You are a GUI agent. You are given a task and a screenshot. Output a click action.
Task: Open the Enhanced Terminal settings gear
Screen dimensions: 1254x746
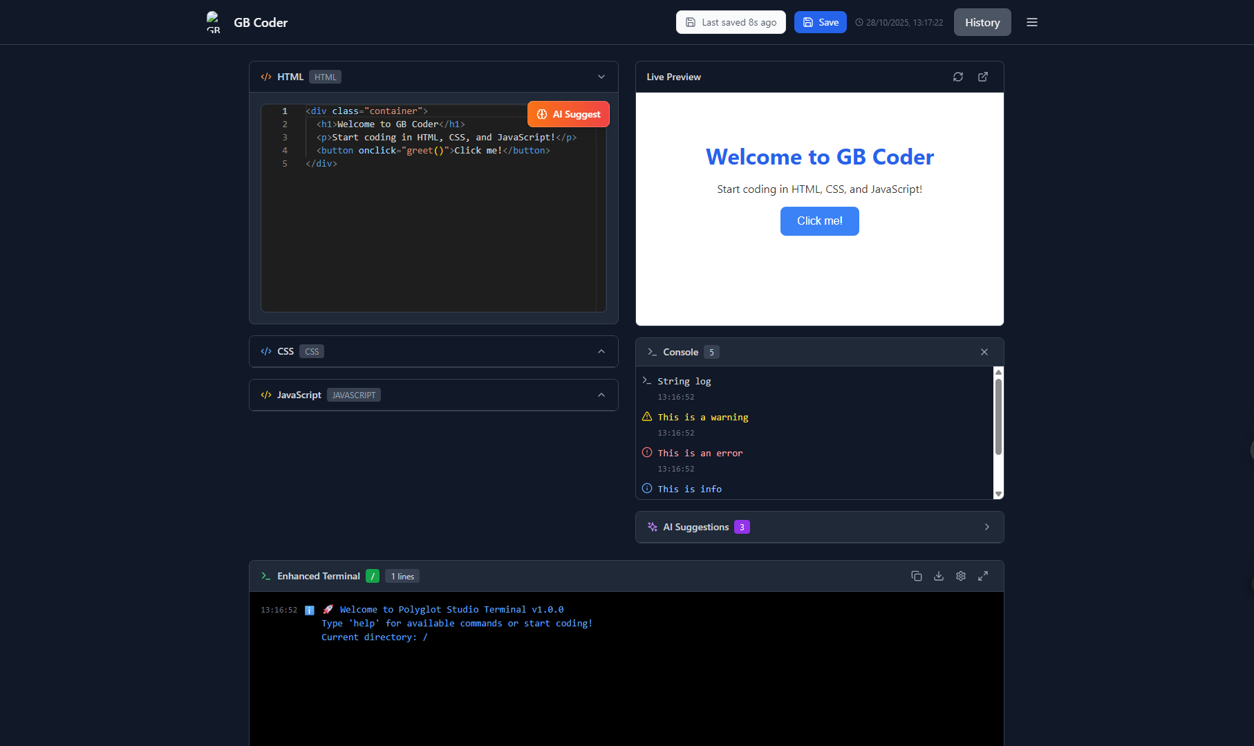click(x=961, y=575)
